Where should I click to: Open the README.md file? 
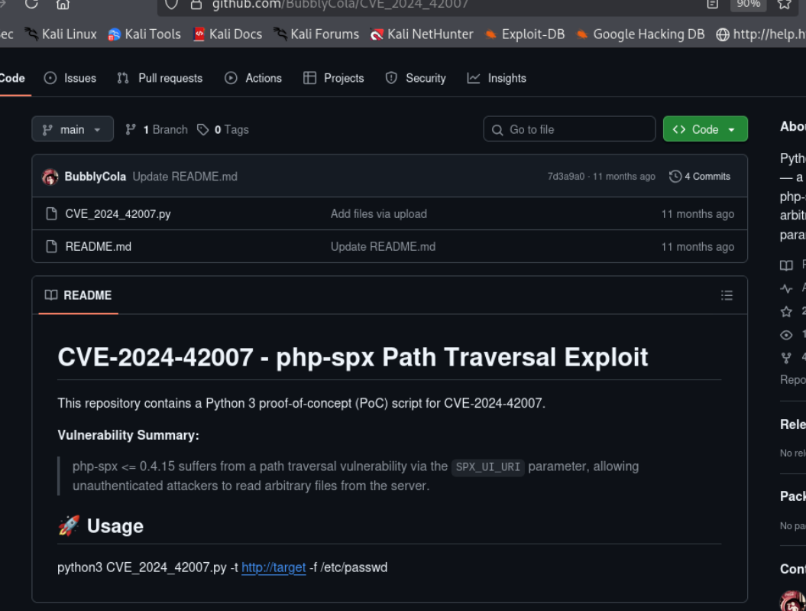(98, 246)
